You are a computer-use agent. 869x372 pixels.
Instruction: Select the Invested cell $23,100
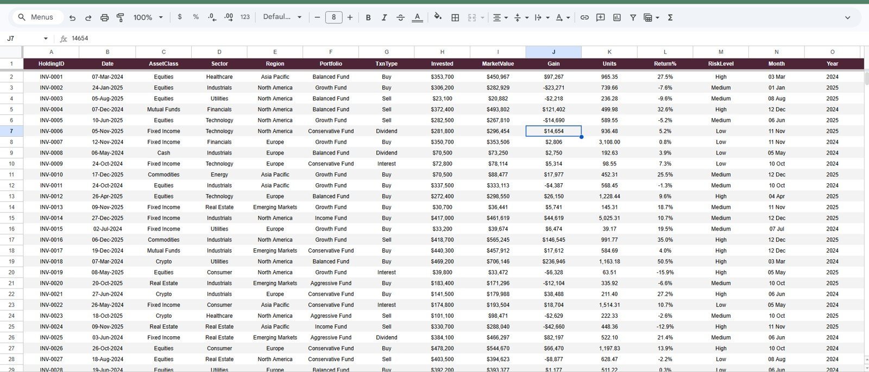pyautogui.click(x=442, y=99)
